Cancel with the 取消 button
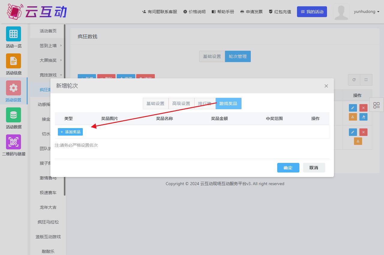The height and width of the screenshot is (255, 384). [314, 168]
